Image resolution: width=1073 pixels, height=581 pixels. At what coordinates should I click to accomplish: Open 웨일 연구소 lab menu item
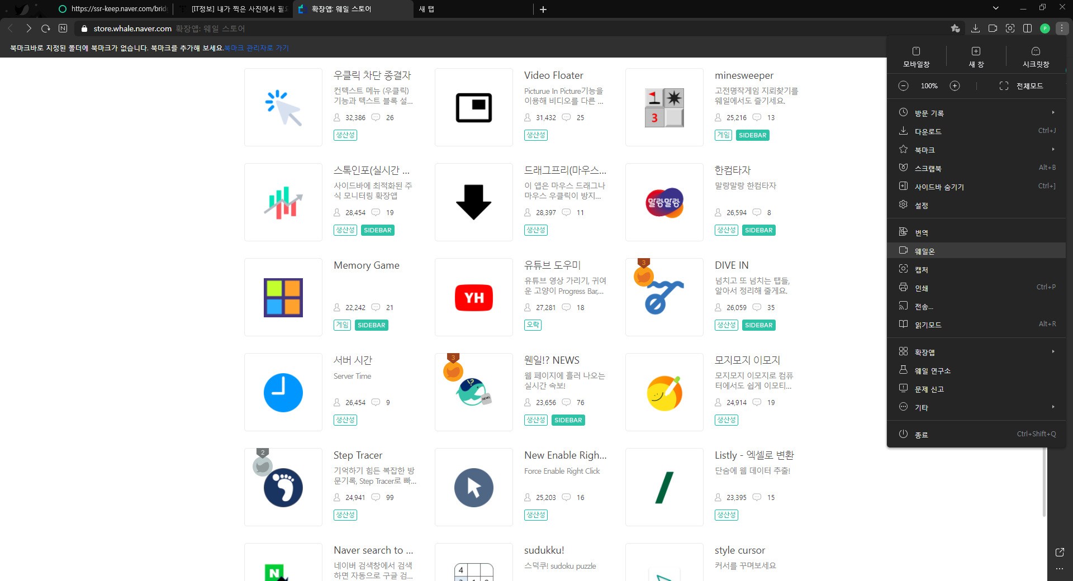(x=976, y=370)
